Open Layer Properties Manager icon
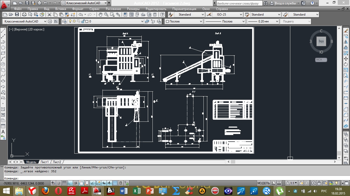This screenshot has height=196, width=350. click(64, 21)
